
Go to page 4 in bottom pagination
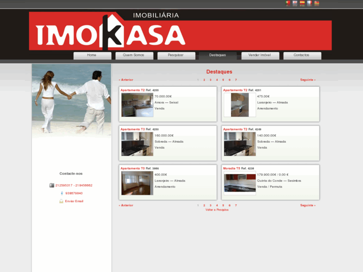coord(217,205)
